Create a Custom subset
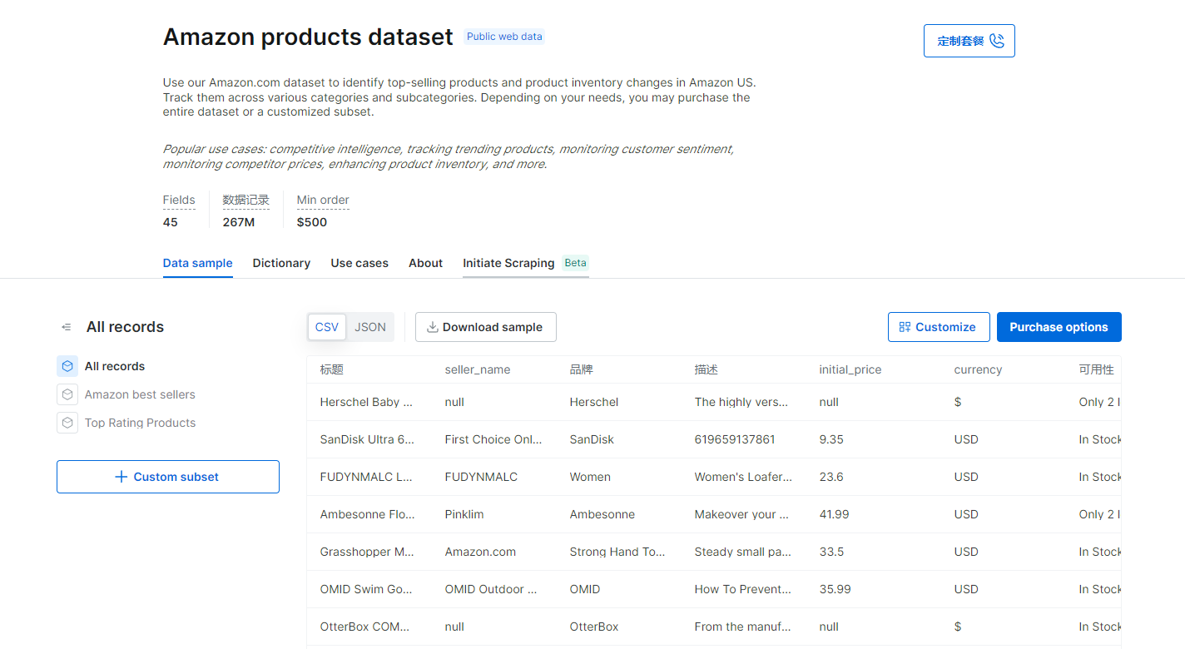The image size is (1185, 649). click(x=168, y=477)
